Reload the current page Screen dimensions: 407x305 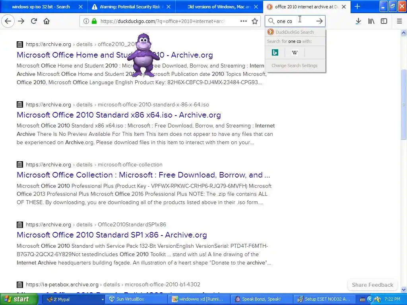34,21
